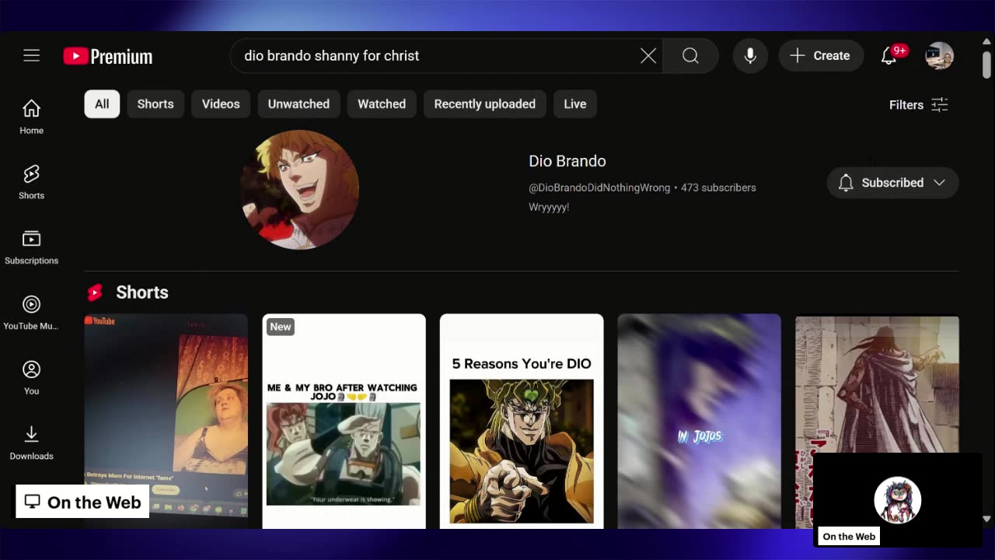Open the "Betrays Mom" Short thumbnail
Screen dimensions: 995x560
[x=166, y=416]
